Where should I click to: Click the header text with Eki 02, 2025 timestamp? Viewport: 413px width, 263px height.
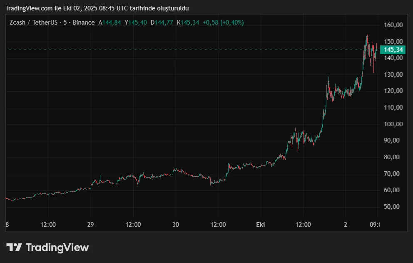coord(97,8)
